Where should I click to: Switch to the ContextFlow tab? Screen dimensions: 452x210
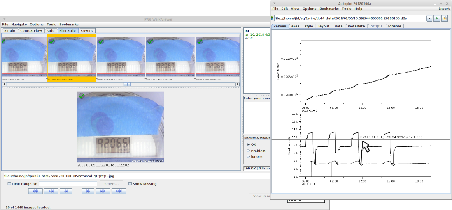tap(31, 30)
